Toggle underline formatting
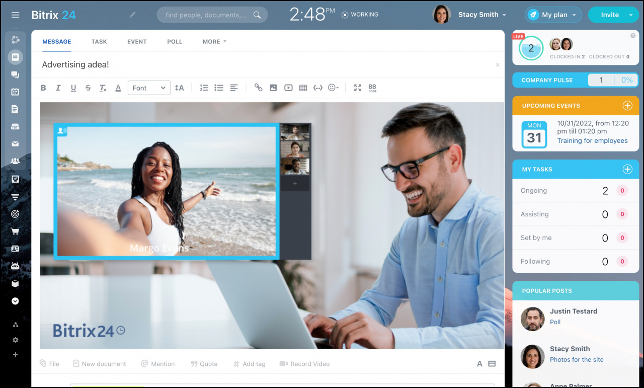The image size is (644, 388). tap(73, 88)
